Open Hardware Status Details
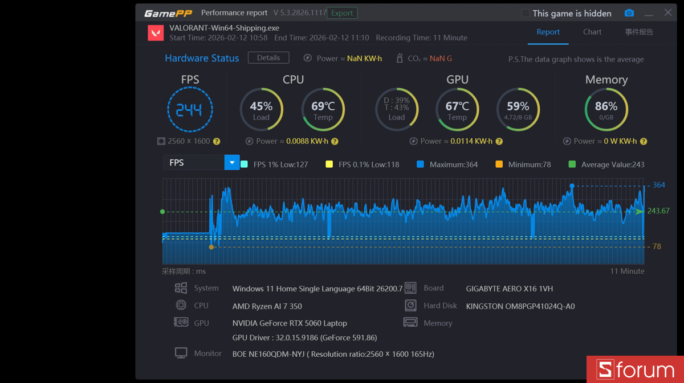The height and width of the screenshot is (383, 684). click(268, 57)
